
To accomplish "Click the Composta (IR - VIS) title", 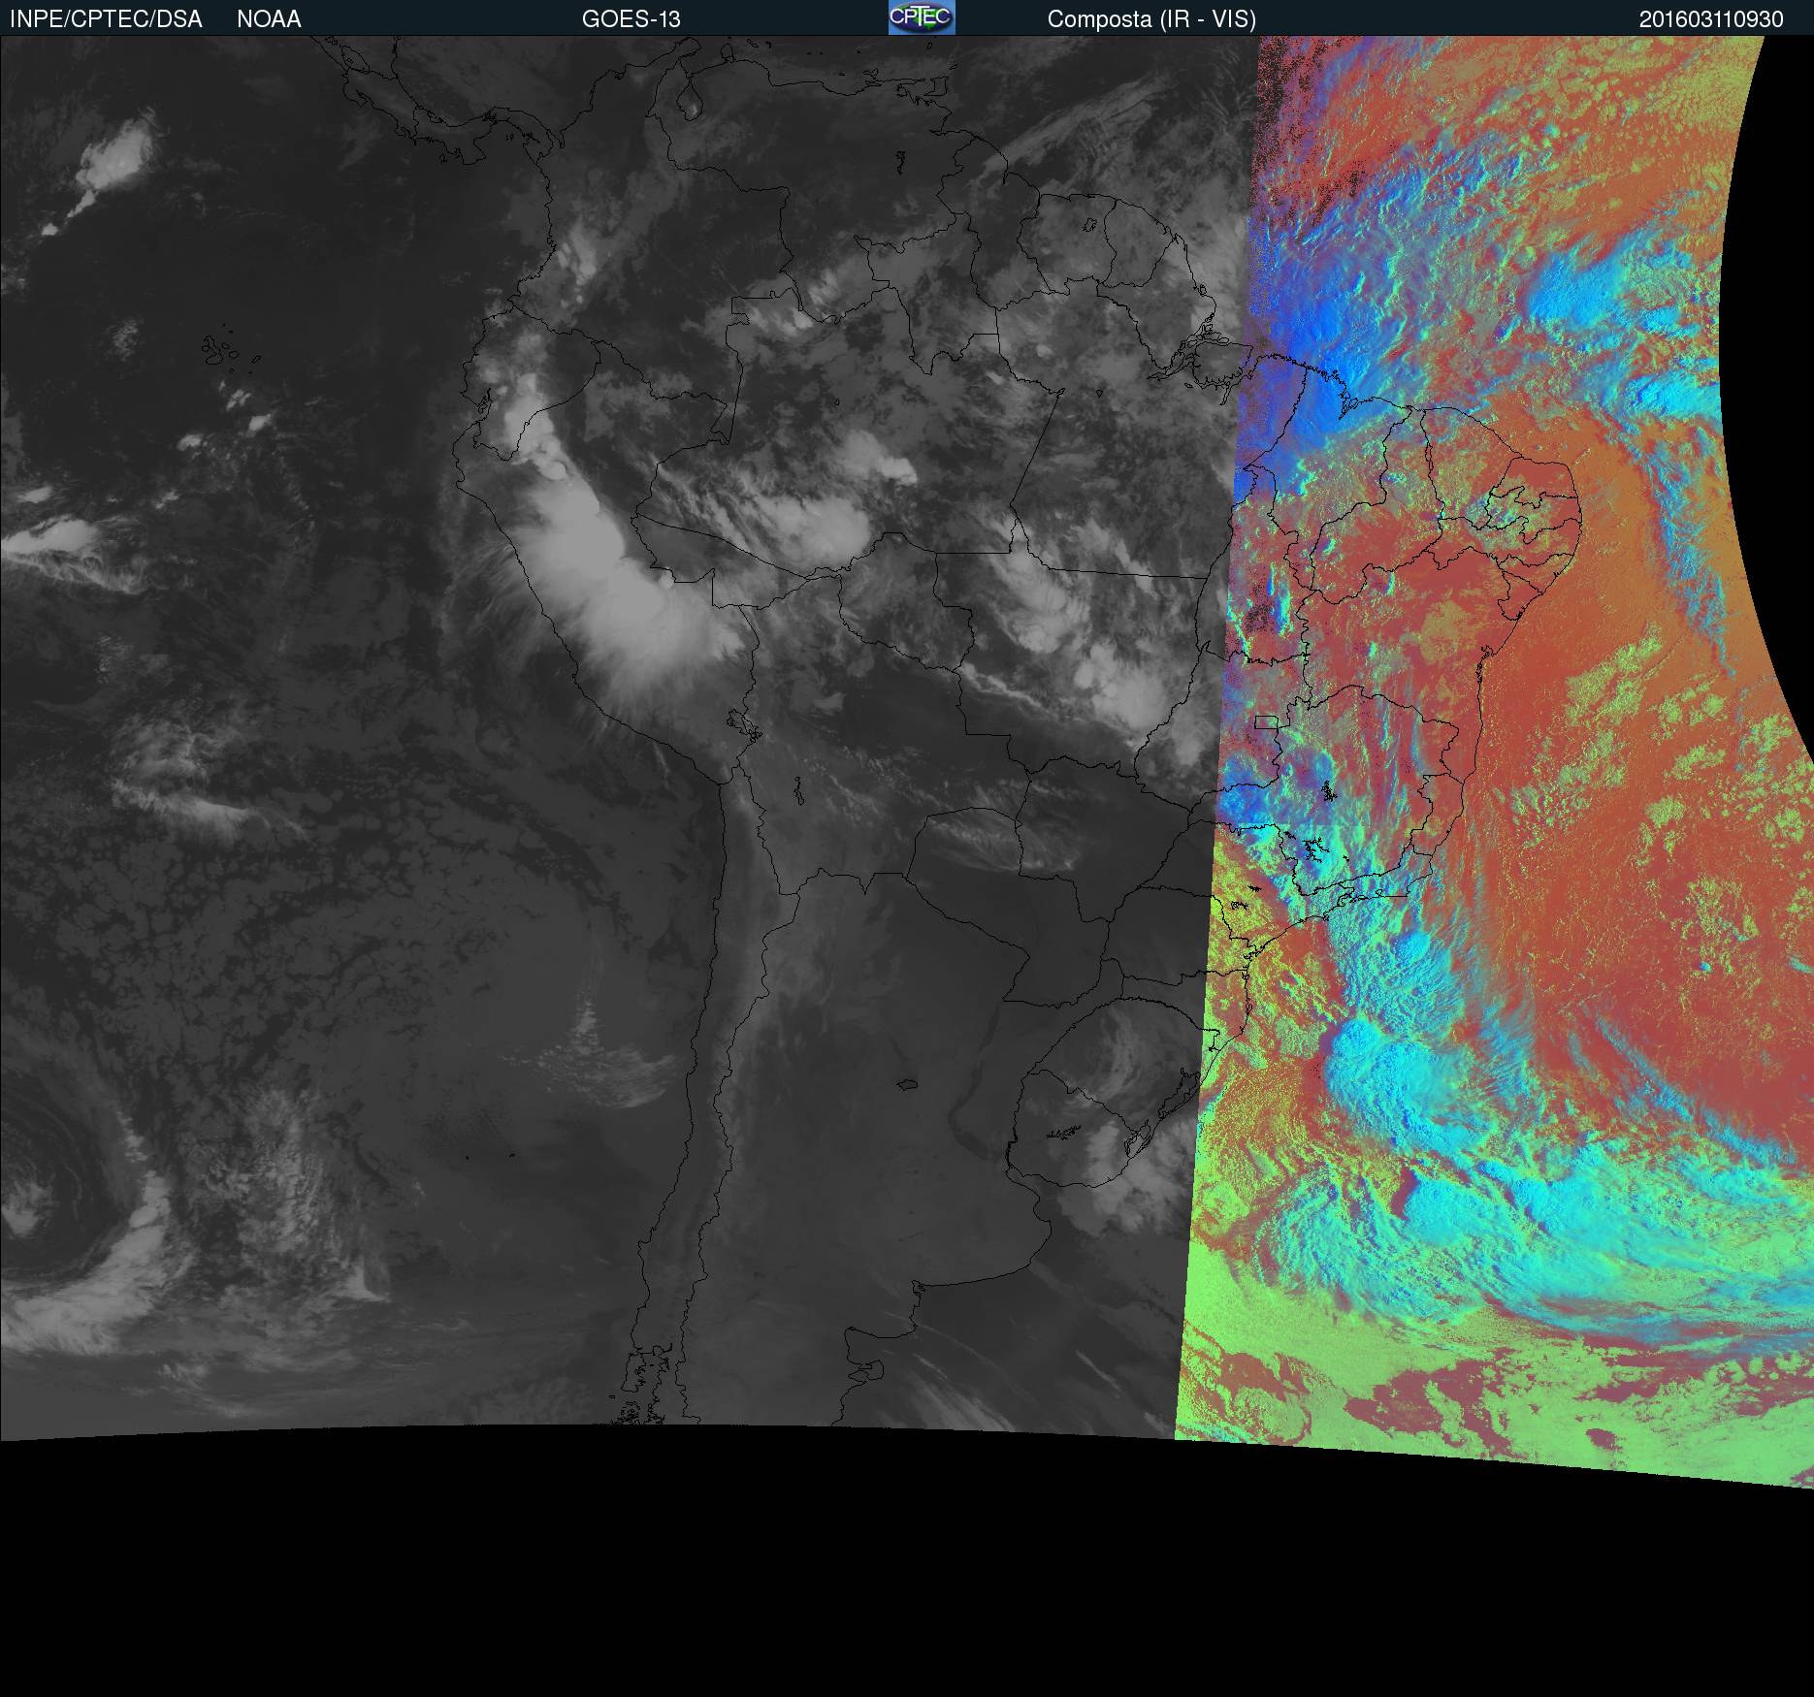I will pos(1151,19).
